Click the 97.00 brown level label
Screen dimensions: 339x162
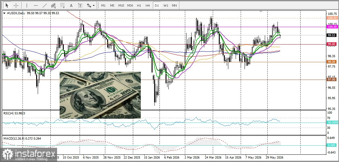(x=332, y=80)
